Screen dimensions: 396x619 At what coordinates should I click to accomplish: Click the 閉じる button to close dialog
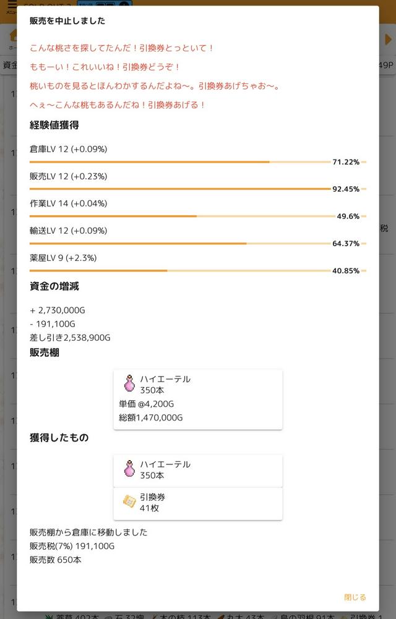coord(355,597)
